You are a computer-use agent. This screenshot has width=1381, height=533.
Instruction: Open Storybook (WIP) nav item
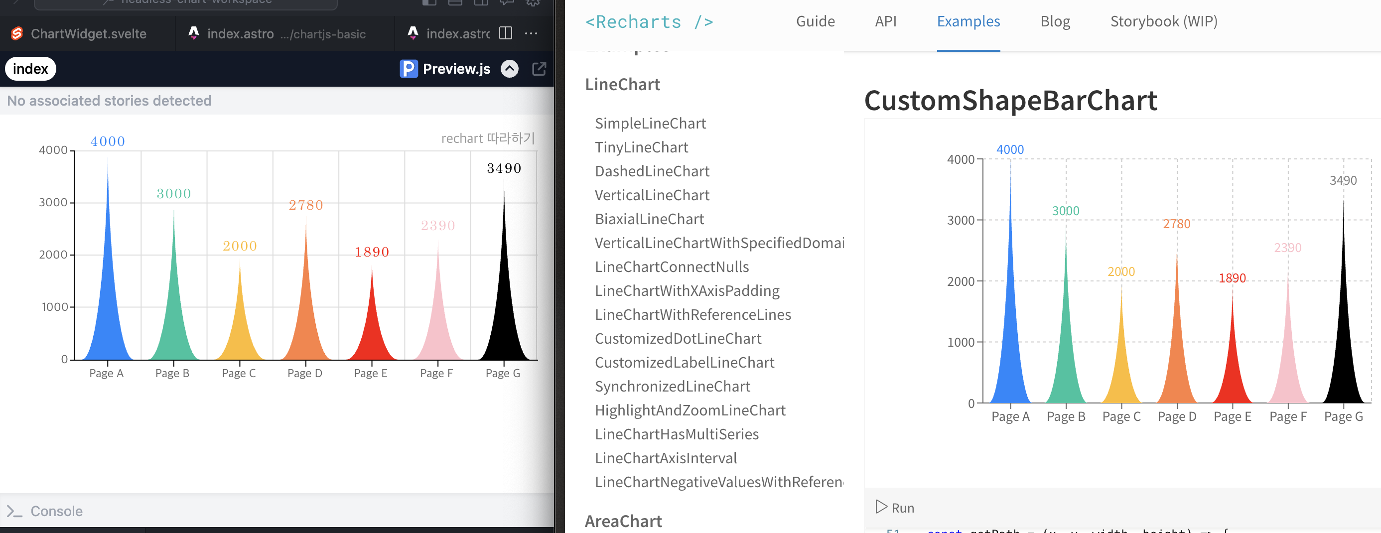[x=1163, y=21]
